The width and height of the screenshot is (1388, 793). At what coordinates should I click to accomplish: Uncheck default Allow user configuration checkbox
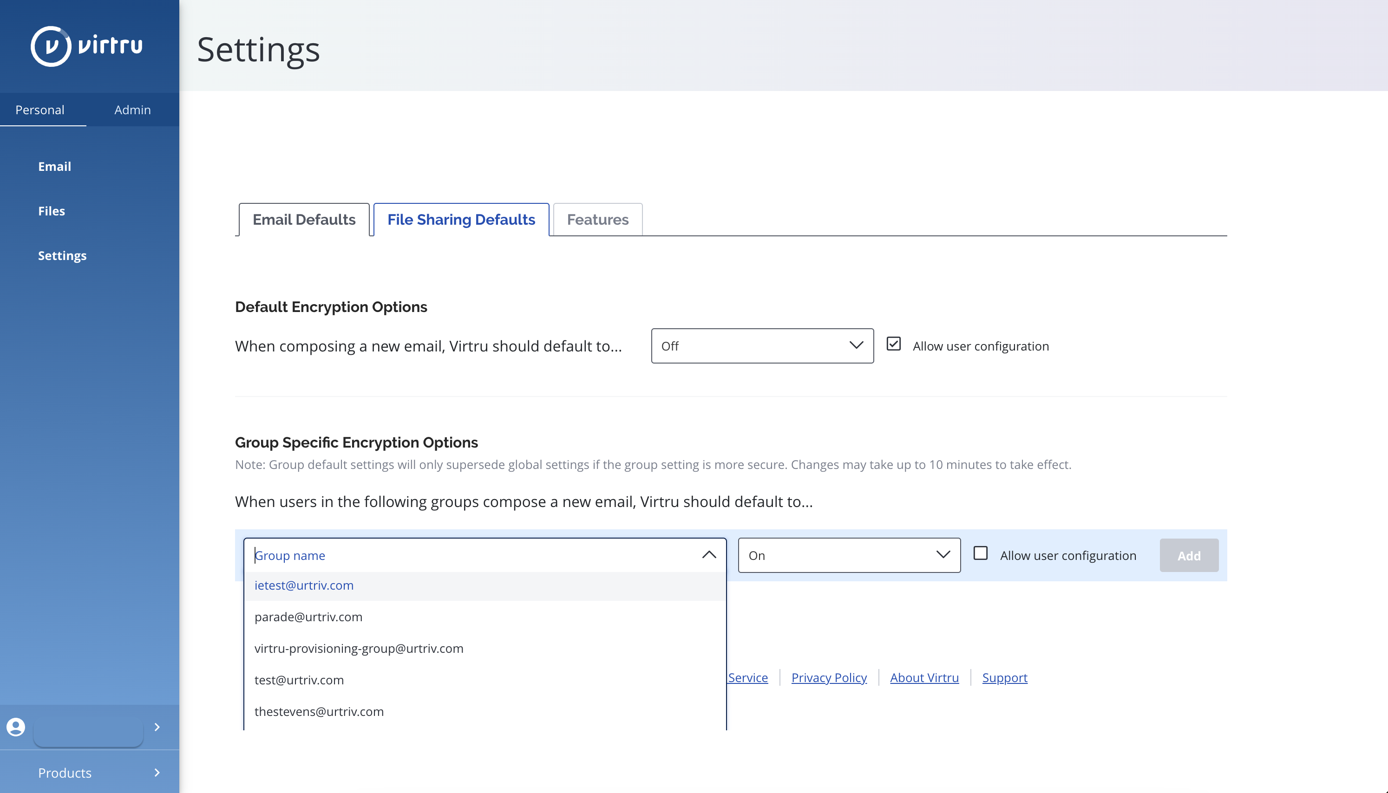tap(893, 344)
